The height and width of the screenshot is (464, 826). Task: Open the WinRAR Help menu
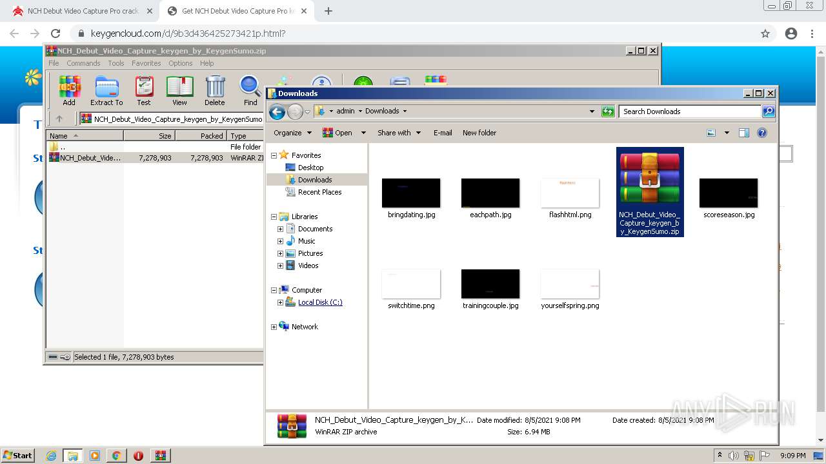(206, 63)
